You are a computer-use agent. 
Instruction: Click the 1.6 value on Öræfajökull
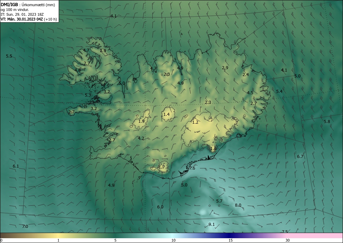click(213, 149)
